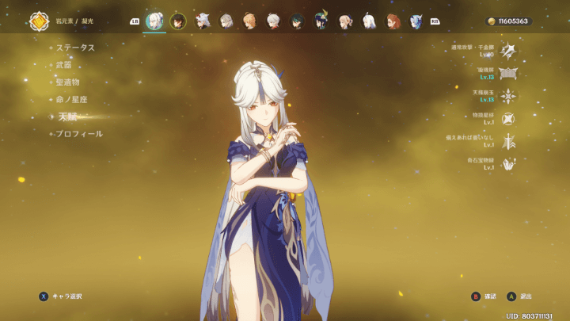The height and width of the screenshot is (321, 570).
Task: Select the fourth party portrait with gray hair
Action: (226, 21)
